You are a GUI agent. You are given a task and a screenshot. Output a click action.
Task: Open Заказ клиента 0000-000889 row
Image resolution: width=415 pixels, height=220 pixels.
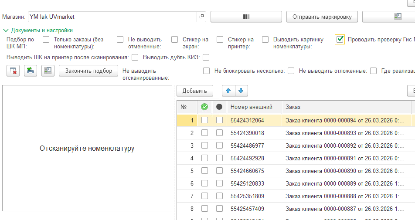pyautogui.click(x=347, y=183)
